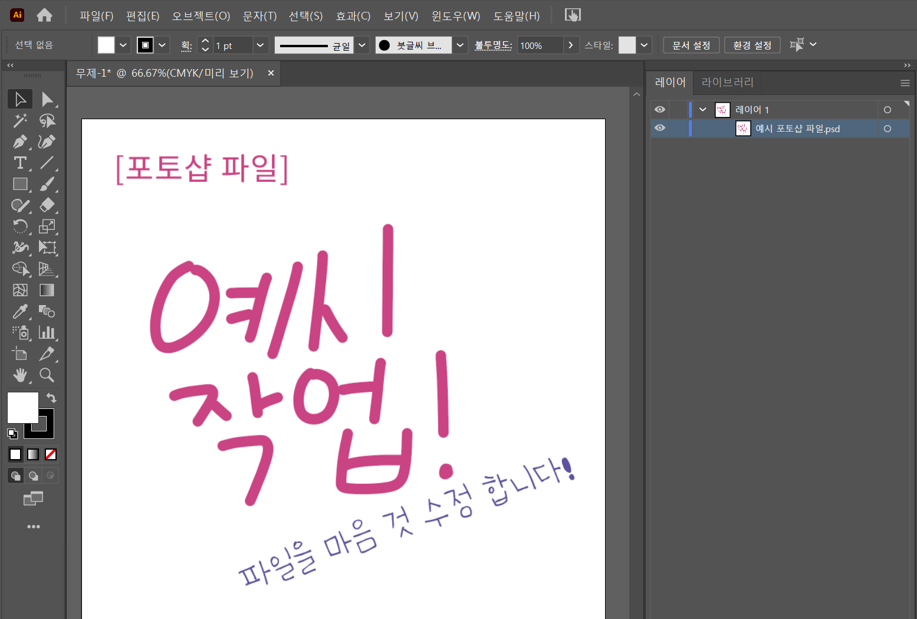This screenshot has width=917, height=619.
Task: Toggle visibility of 예시 포토샵 파일.psd
Action: [x=660, y=129]
